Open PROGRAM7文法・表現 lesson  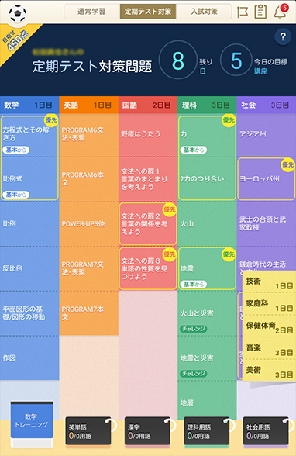88,268
